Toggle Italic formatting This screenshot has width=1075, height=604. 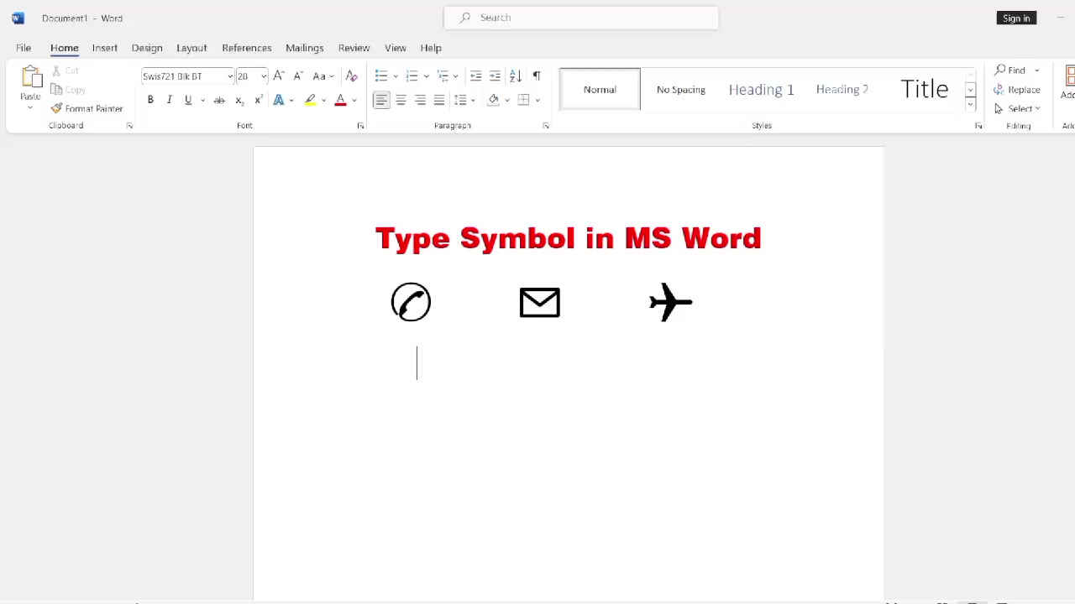click(169, 100)
